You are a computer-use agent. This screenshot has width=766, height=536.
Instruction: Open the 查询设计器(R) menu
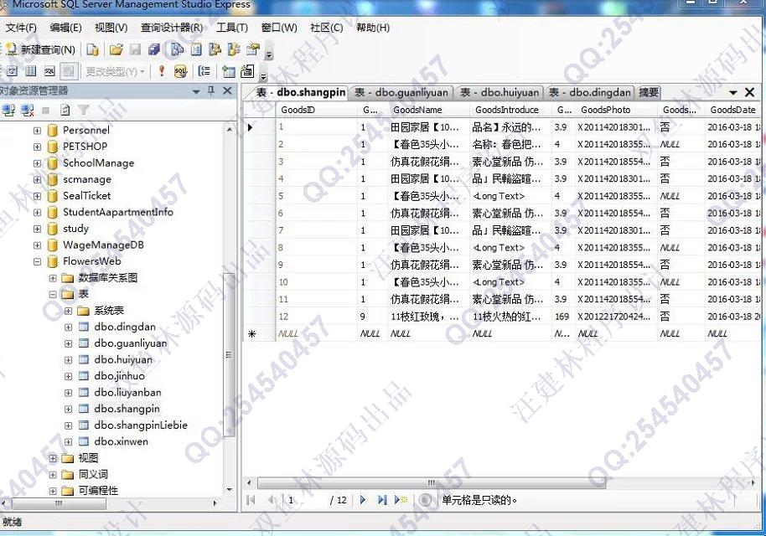172,28
